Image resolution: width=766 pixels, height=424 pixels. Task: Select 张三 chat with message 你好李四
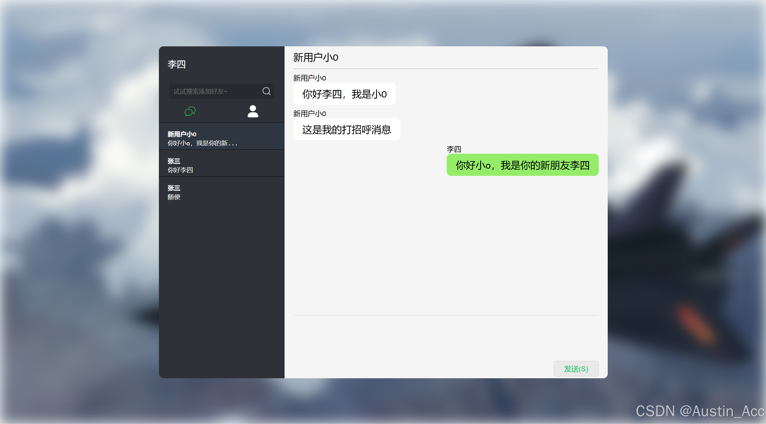221,164
